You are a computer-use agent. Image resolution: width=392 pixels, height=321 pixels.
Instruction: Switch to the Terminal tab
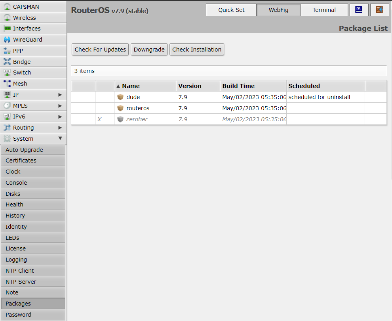click(324, 10)
